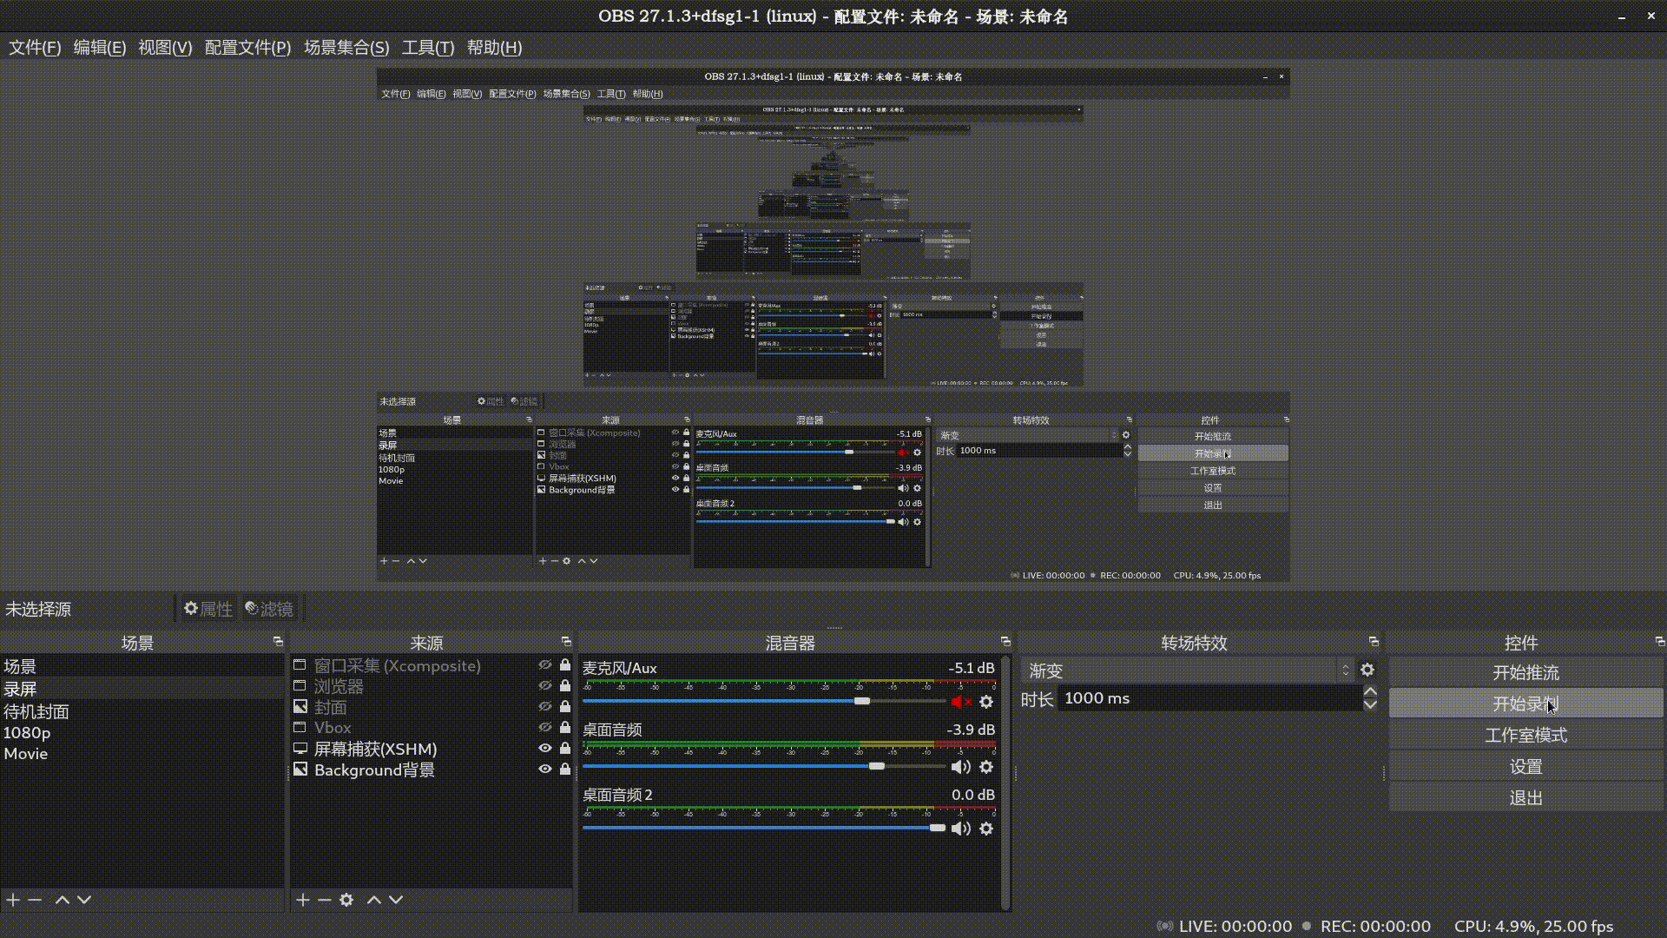This screenshot has width=1667, height=938.
Task: Unlock the 屏幕捕获(XSHM) source
Action: (x=565, y=748)
